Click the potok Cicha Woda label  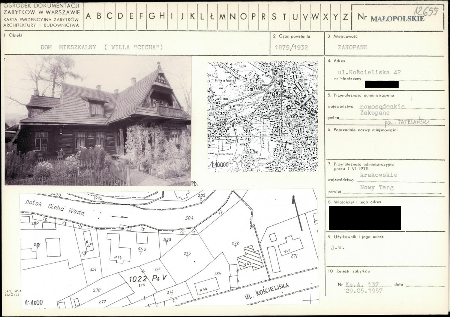[55, 207]
